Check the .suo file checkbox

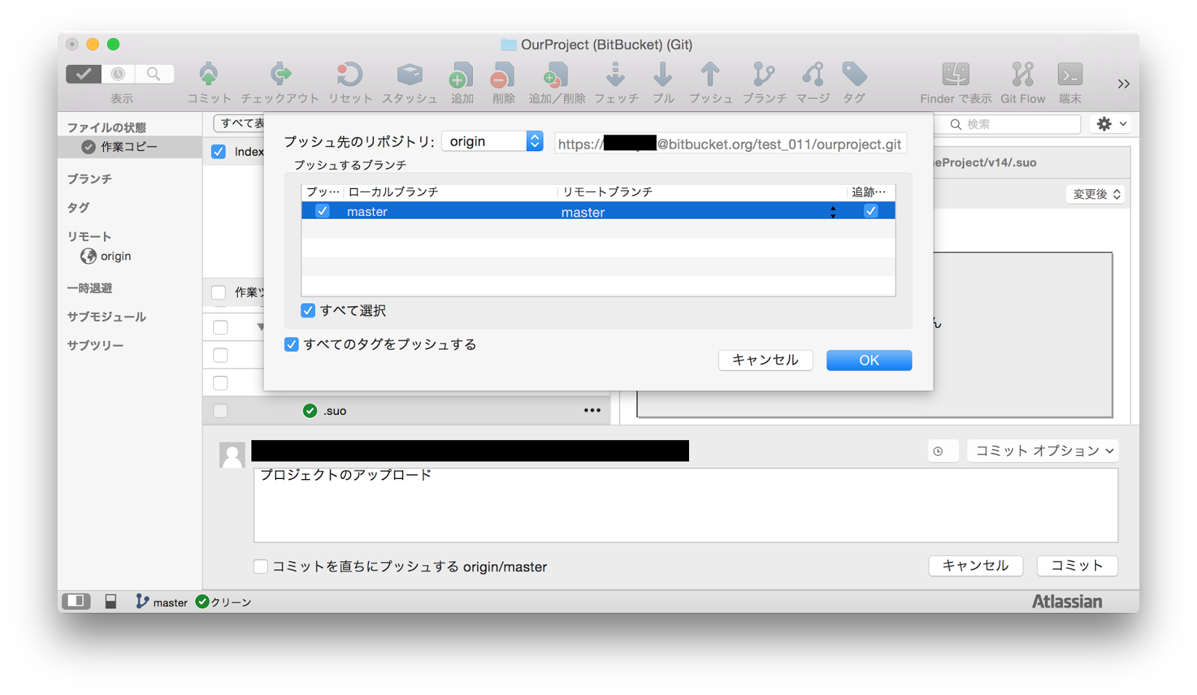[x=220, y=410]
